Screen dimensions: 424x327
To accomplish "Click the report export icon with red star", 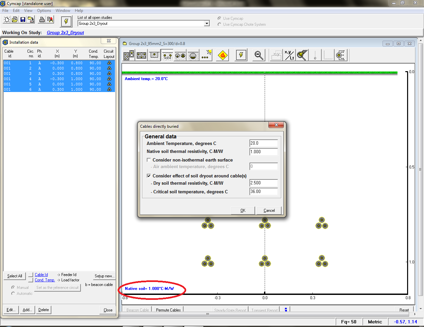I will 50,20.
